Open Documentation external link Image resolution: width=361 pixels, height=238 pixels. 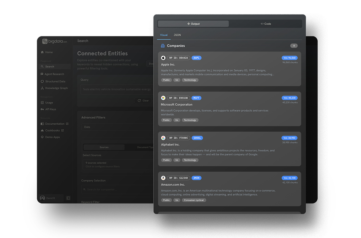pos(55,124)
